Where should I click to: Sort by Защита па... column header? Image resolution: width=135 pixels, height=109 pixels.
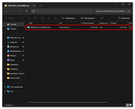click(104, 23)
